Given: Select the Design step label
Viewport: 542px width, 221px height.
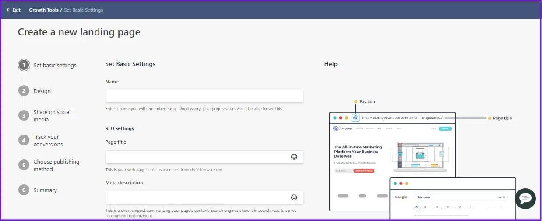Looking at the screenshot, I should point(42,91).
